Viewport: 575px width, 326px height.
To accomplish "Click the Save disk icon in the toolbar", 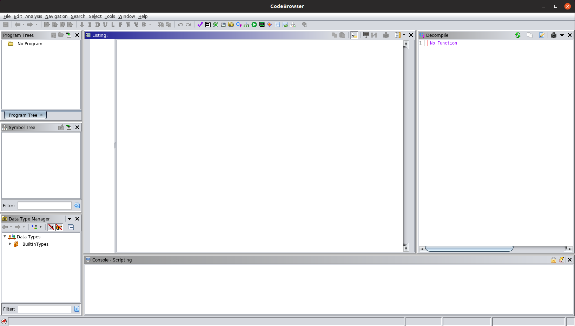I will [x=6, y=25].
